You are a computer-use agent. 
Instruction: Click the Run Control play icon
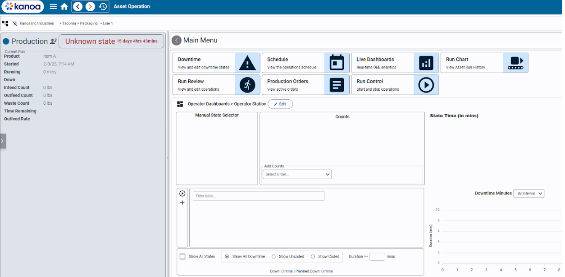tap(426, 85)
